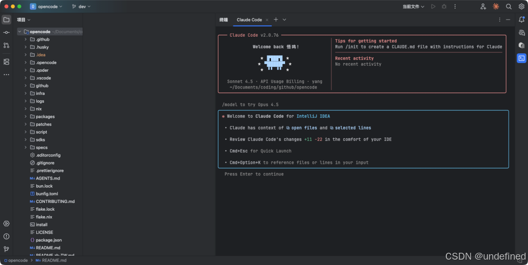
Task: Open the Pull Requests tool window icon
Action: (6, 45)
